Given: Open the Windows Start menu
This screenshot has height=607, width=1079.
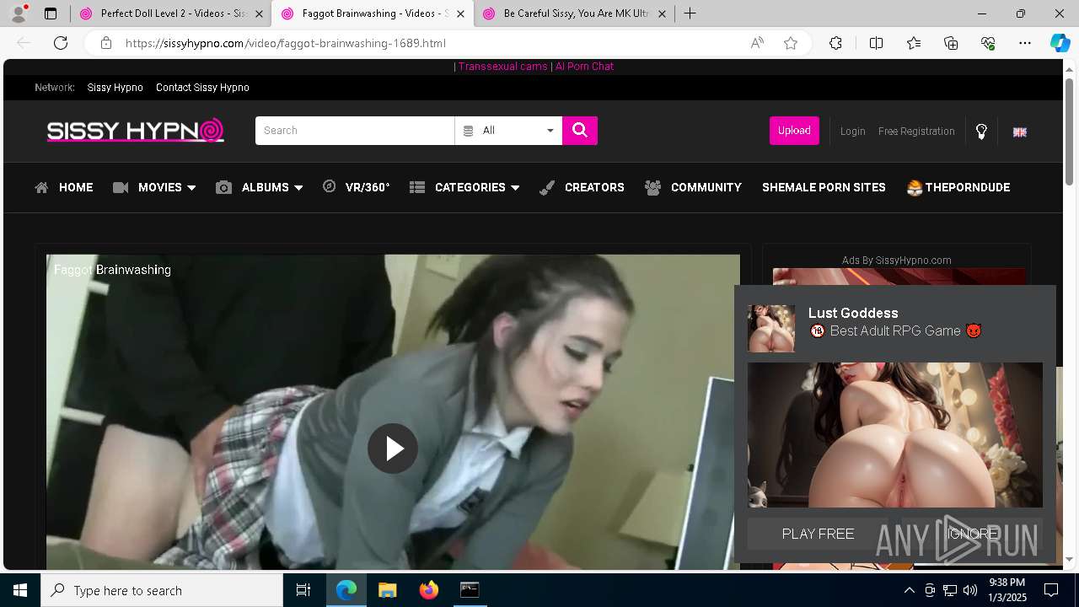Looking at the screenshot, I should click(x=20, y=590).
